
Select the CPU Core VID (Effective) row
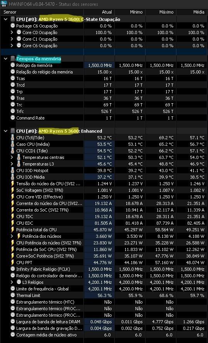[x=104, y=197]
